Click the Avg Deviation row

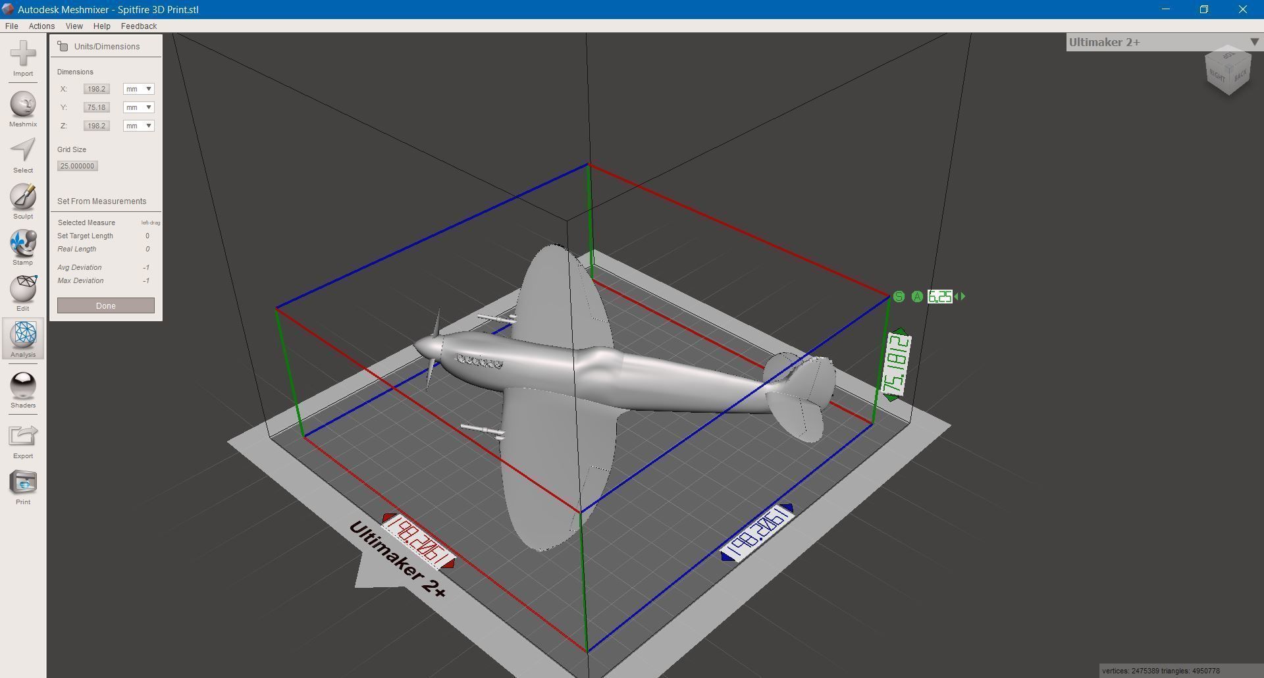coord(105,267)
